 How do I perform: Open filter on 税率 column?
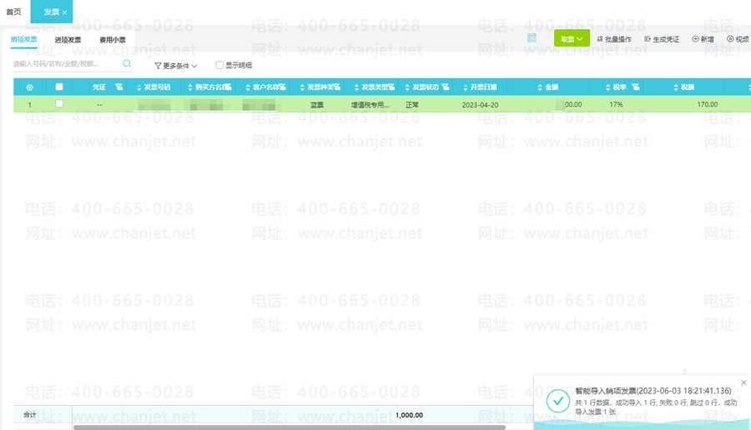[636, 87]
